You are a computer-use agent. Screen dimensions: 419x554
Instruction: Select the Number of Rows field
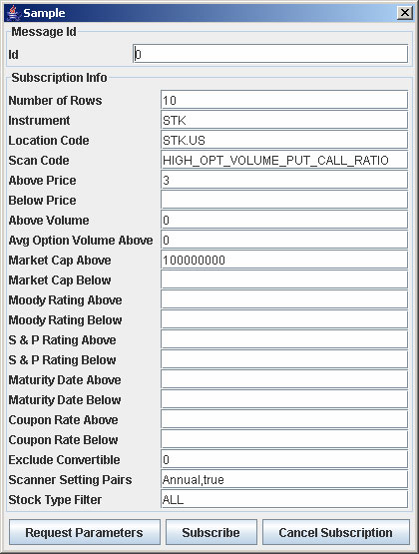(x=284, y=100)
